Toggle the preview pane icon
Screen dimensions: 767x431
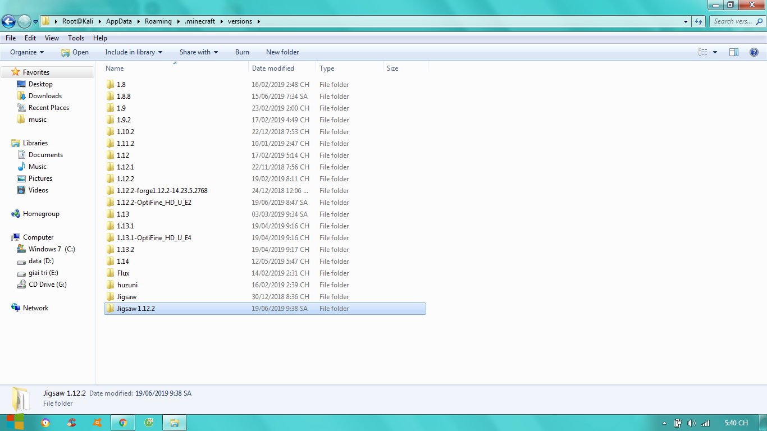point(734,52)
